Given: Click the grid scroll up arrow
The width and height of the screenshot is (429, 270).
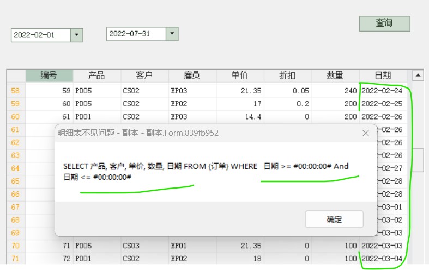Looking at the screenshot, I should click(x=418, y=76).
